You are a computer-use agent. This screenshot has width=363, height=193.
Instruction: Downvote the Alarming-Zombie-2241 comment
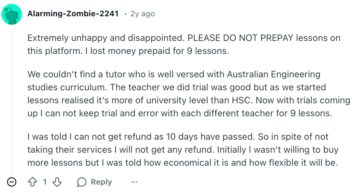[57, 182]
